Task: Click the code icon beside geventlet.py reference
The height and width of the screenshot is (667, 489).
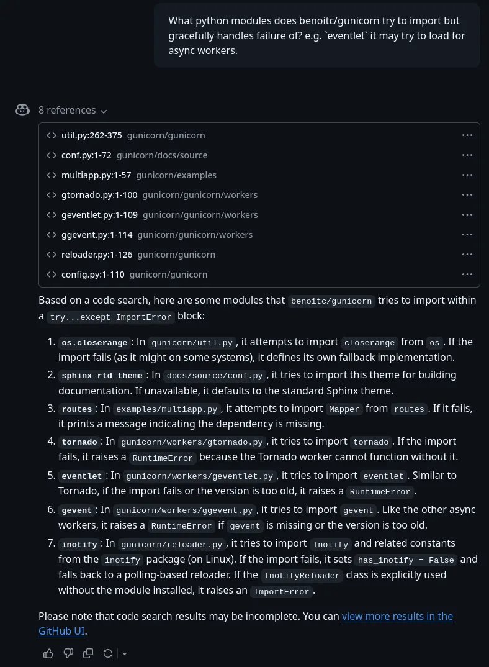Action: coord(52,214)
